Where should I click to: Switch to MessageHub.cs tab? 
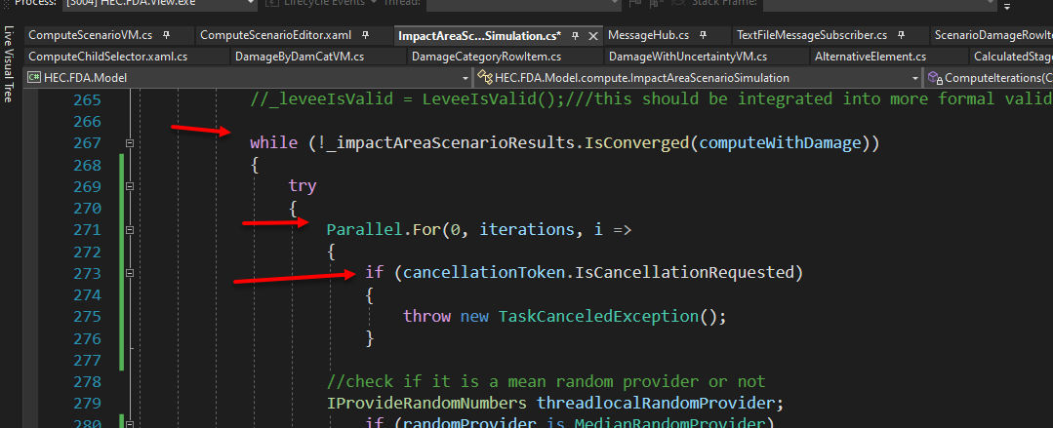point(648,35)
